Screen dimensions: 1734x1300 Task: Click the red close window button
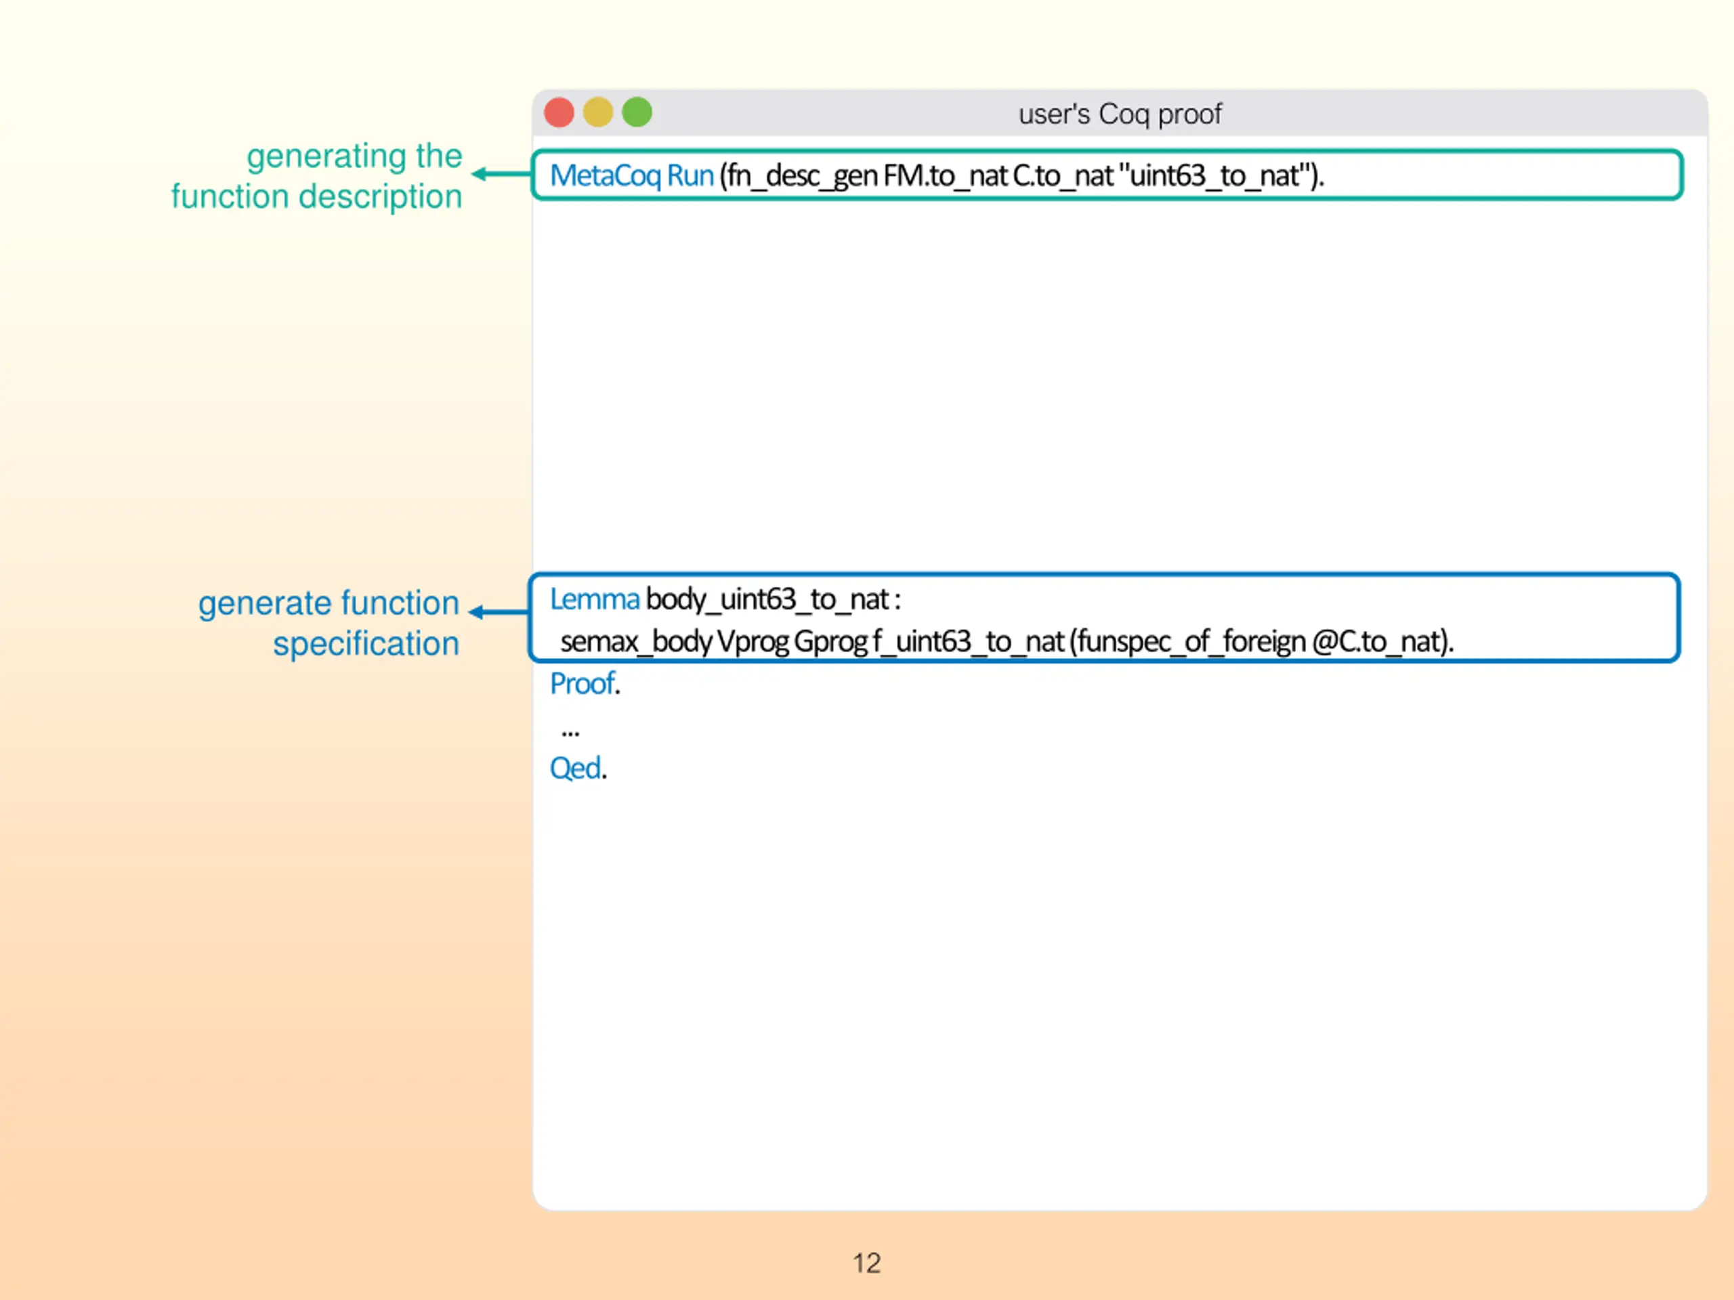point(559,112)
